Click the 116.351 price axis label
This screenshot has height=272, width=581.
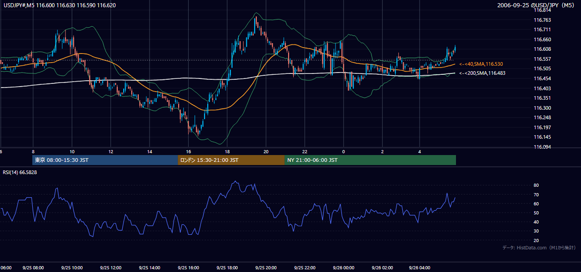(542, 98)
